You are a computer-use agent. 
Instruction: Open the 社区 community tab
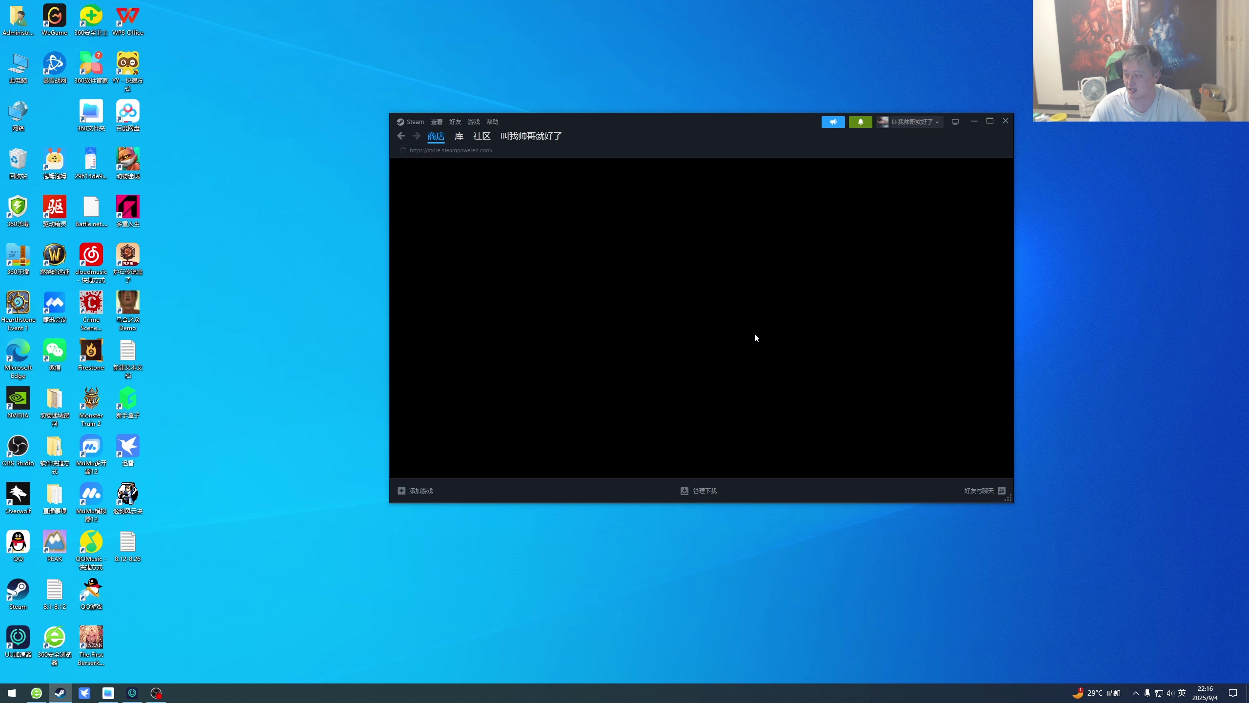[482, 136]
